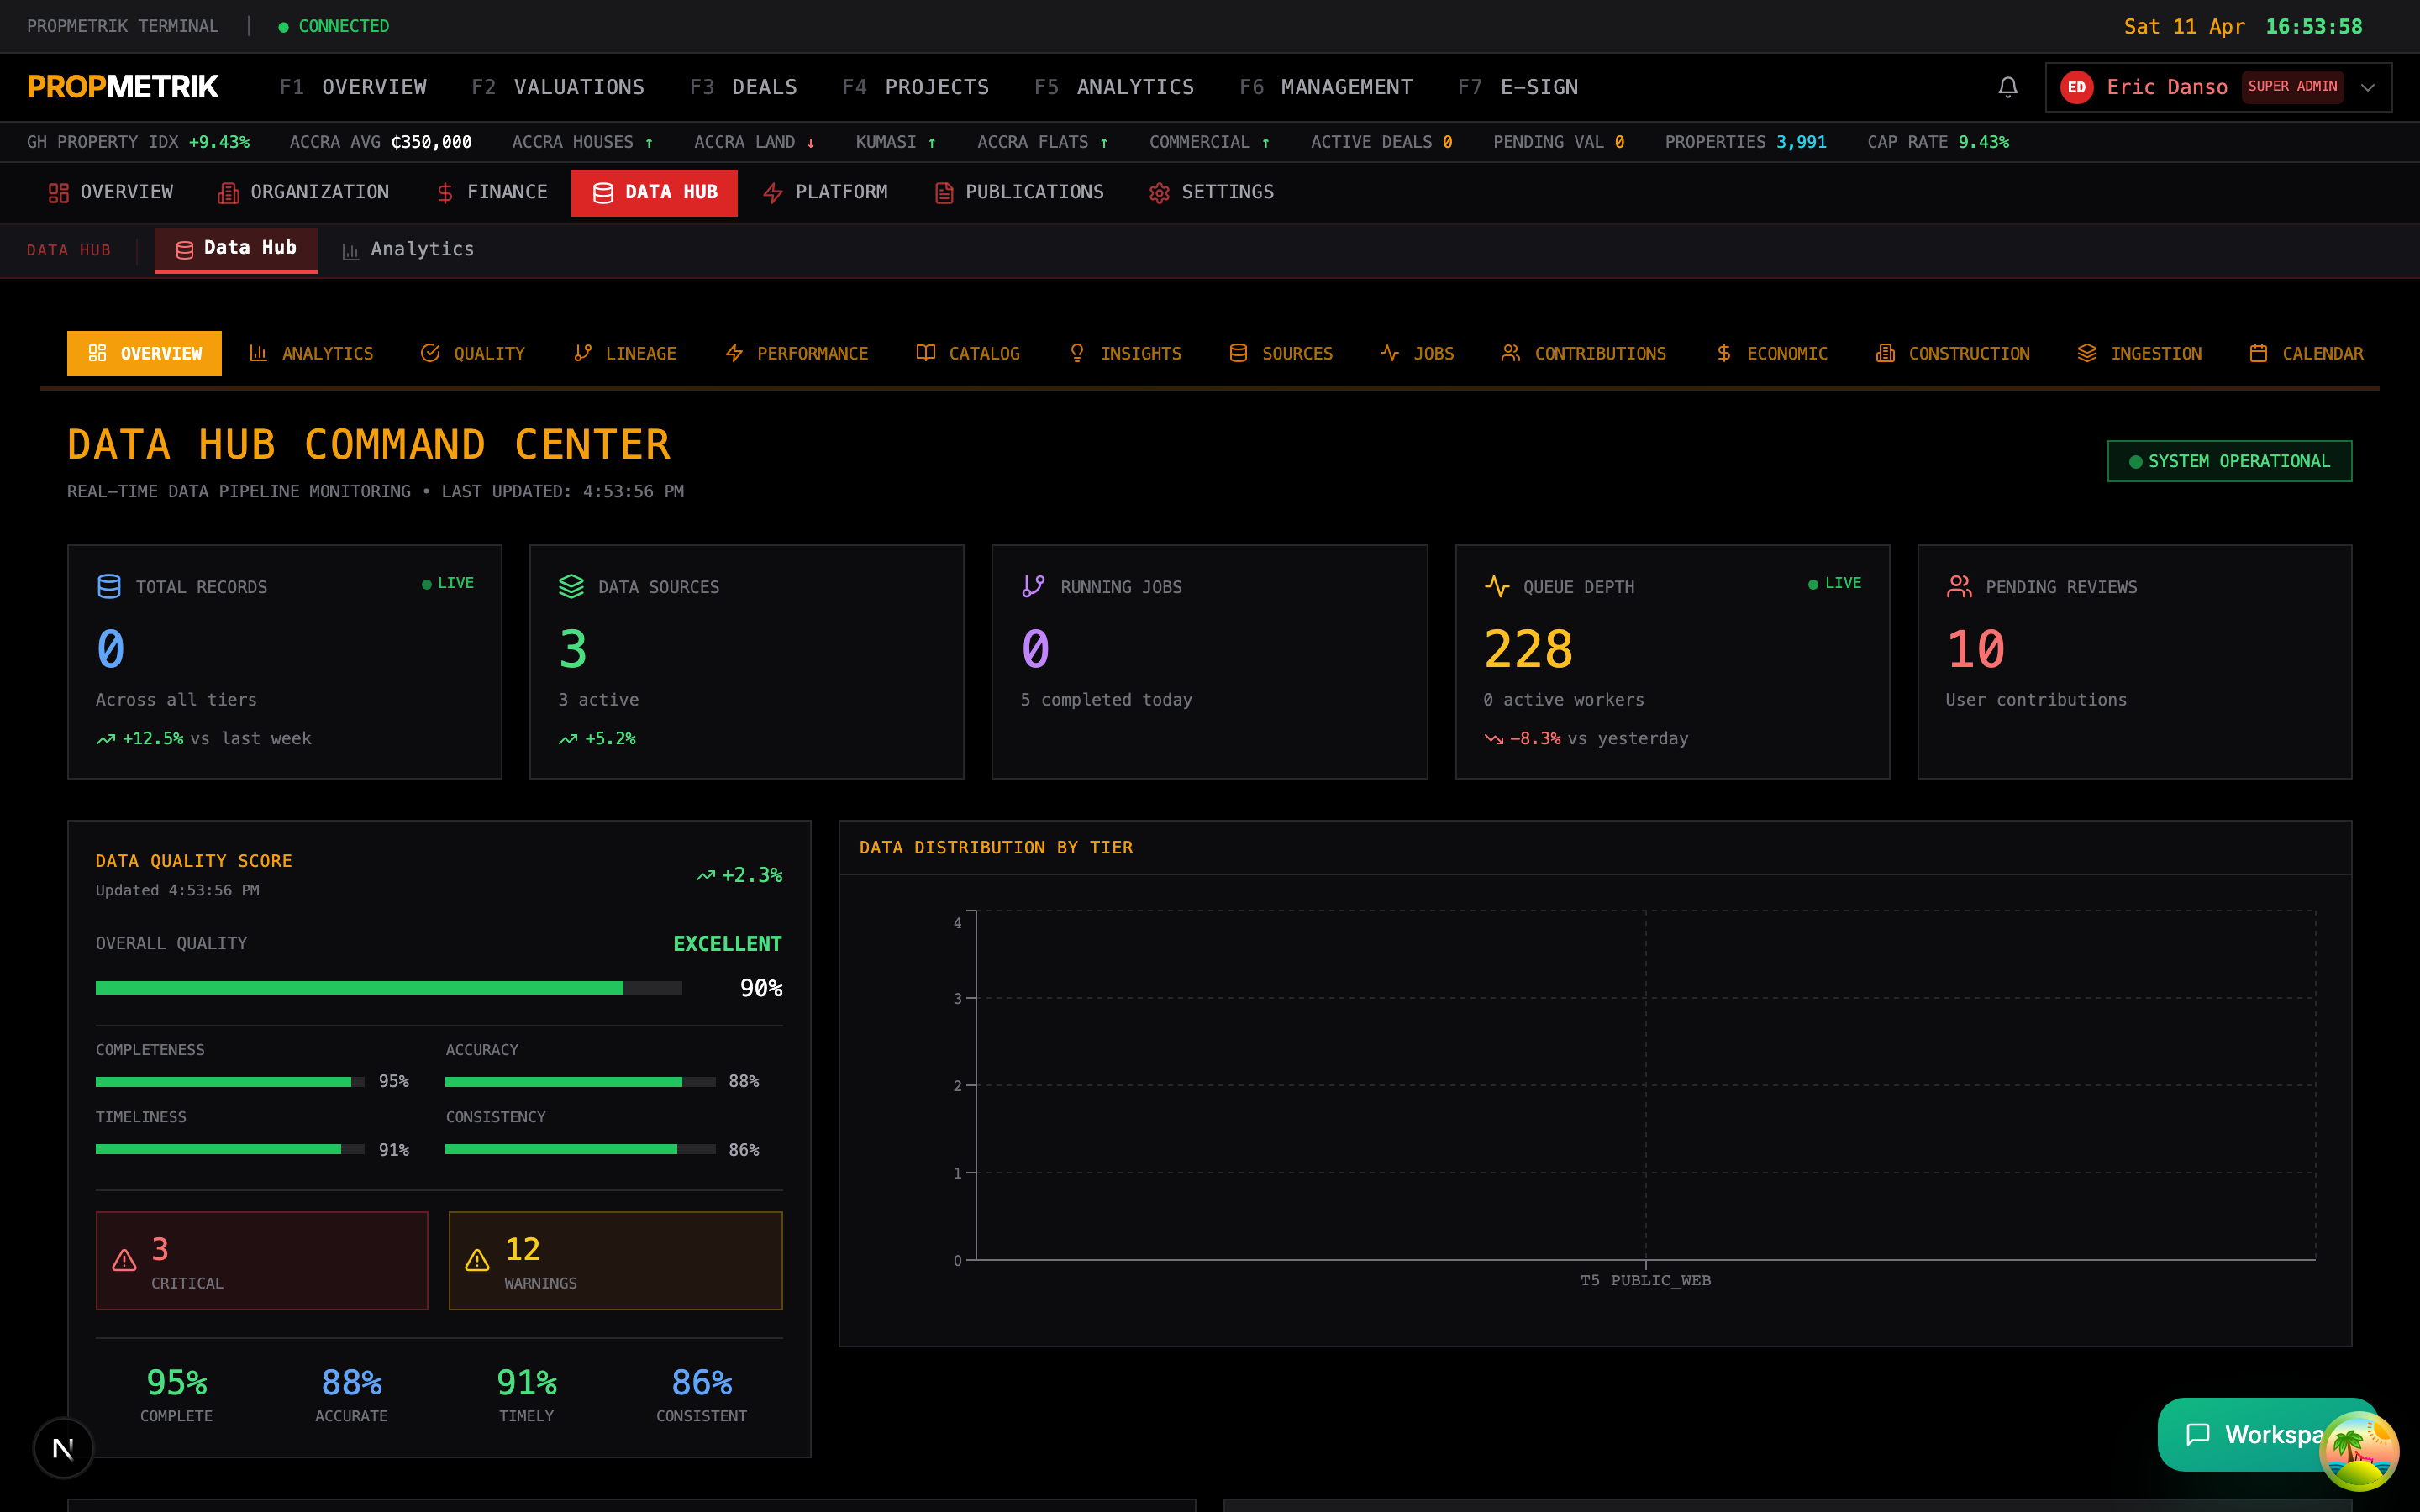The image size is (2420, 1512).
Task: Click the Connected status indicator
Action: coord(334,26)
